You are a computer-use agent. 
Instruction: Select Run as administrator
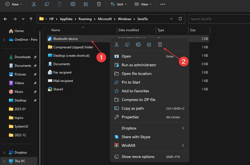point(139,65)
